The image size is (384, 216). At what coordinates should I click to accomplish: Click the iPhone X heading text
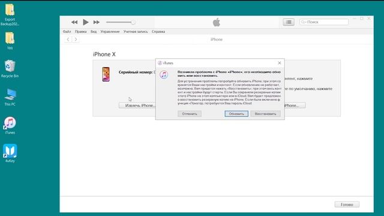104,55
